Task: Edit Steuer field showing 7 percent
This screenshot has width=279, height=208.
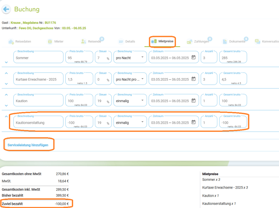Action: click(103, 57)
